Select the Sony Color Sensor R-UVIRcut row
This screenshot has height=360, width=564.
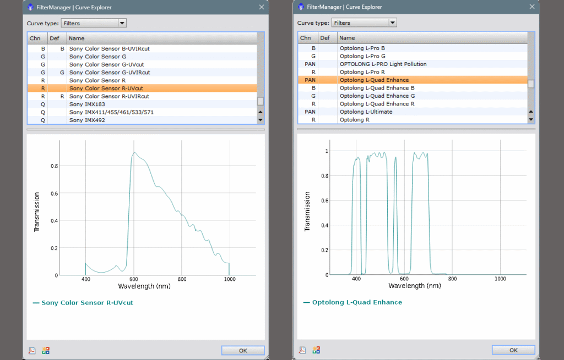143,96
